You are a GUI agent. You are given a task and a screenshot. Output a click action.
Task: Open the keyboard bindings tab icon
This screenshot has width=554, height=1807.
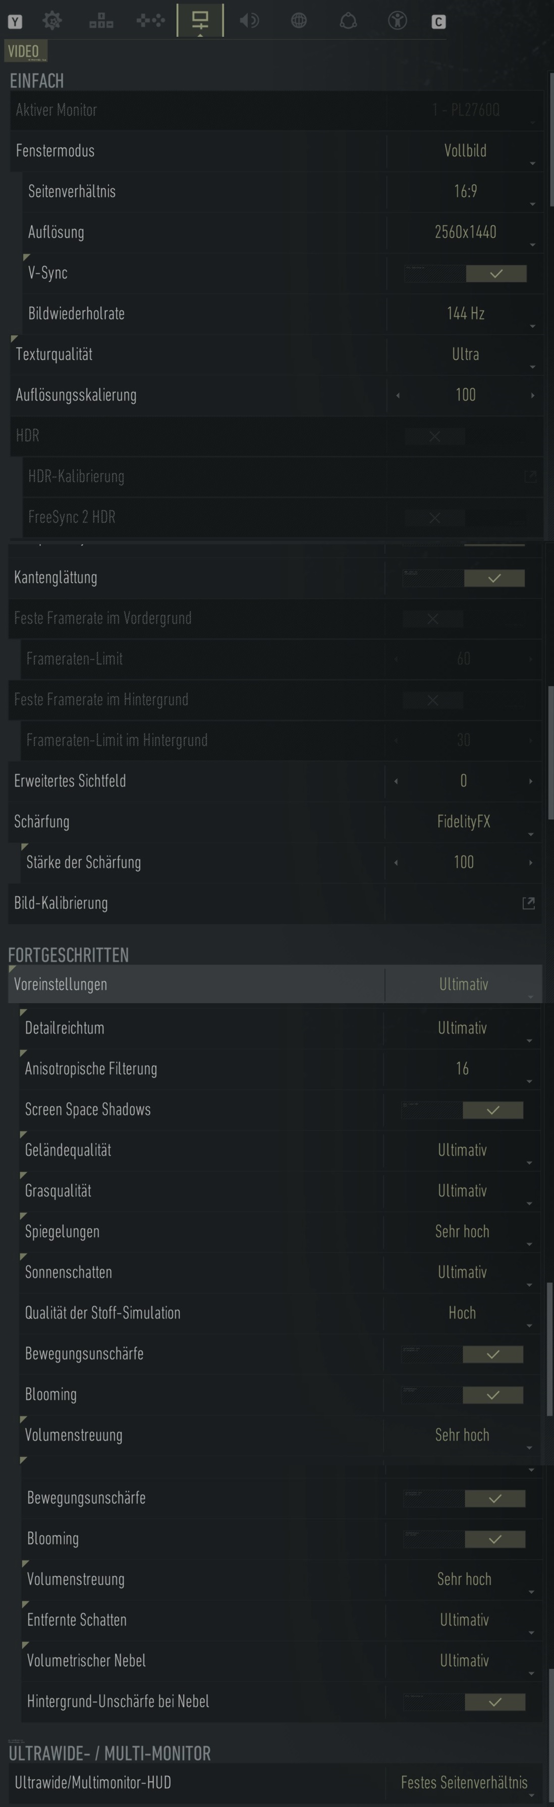coord(101,21)
